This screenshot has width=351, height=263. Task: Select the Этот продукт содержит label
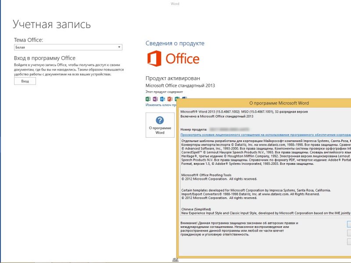point(164,92)
